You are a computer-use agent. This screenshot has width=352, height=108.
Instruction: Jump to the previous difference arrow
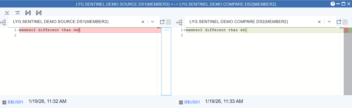(x=18, y=13)
